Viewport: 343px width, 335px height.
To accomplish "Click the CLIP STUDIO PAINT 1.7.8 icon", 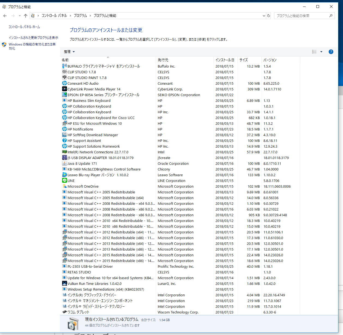I will point(65,78).
